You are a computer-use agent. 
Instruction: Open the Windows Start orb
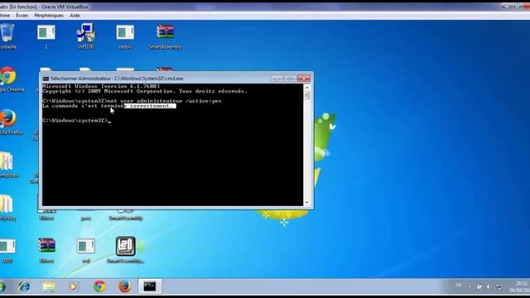(2, 286)
